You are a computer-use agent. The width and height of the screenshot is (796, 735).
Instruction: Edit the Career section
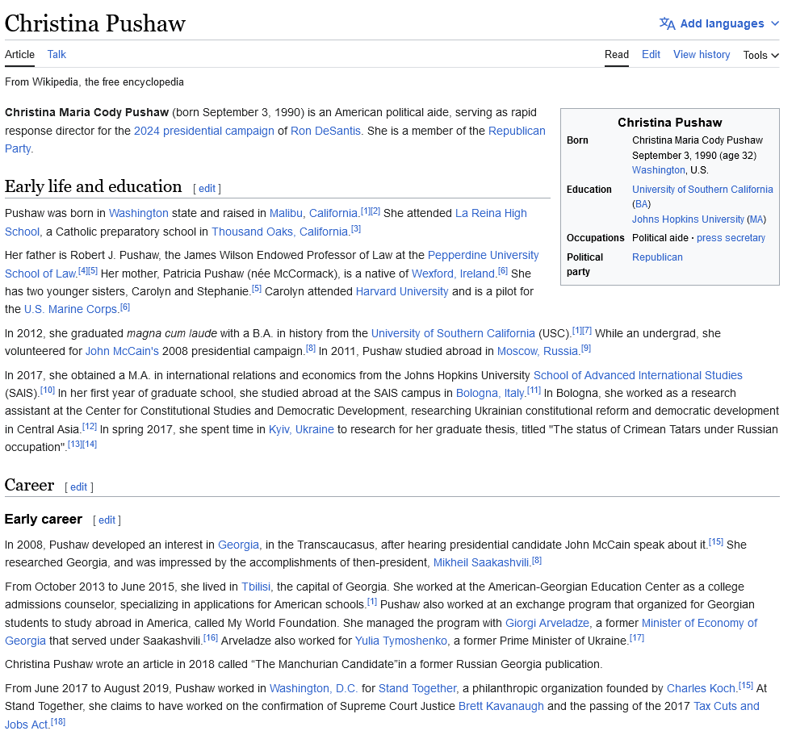(78, 487)
